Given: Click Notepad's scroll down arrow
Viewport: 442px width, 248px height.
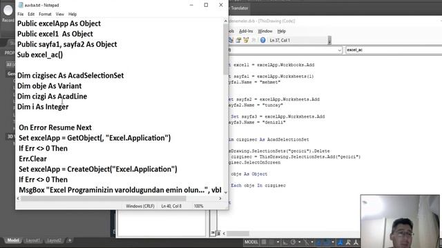Looking at the screenshot, I should tap(226, 192).
